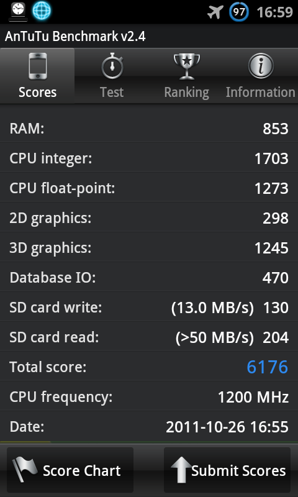Image resolution: width=298 pixels, height=497 pixels.
Task: Click the Score Chart button text
Action: pyautogui.click(x=82, y=471)
